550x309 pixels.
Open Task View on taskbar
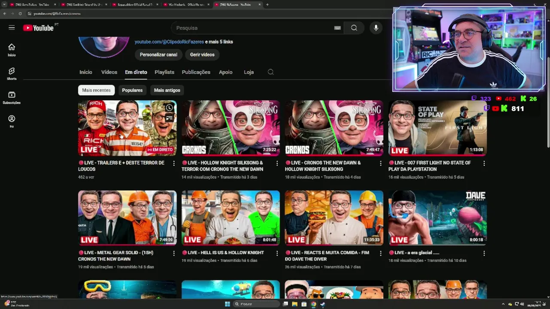(x=285, y=304)
